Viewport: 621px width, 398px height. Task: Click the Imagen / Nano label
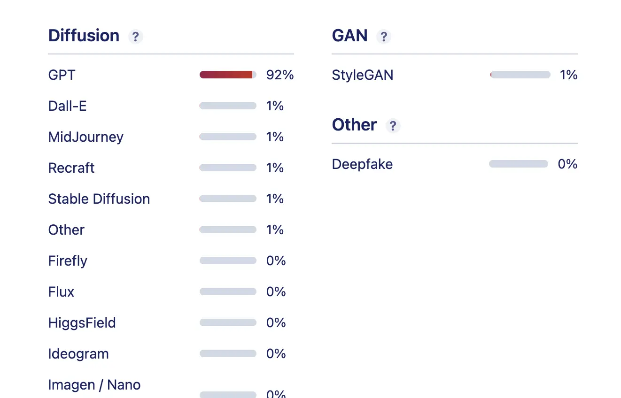(94, 385)
